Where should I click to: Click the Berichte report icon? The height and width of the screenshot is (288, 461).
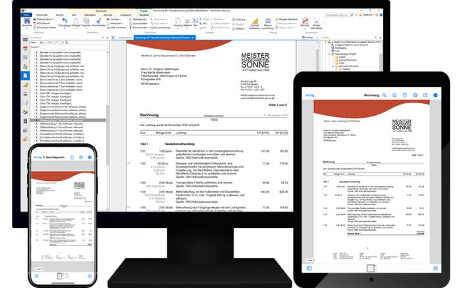tap(305, 20)
